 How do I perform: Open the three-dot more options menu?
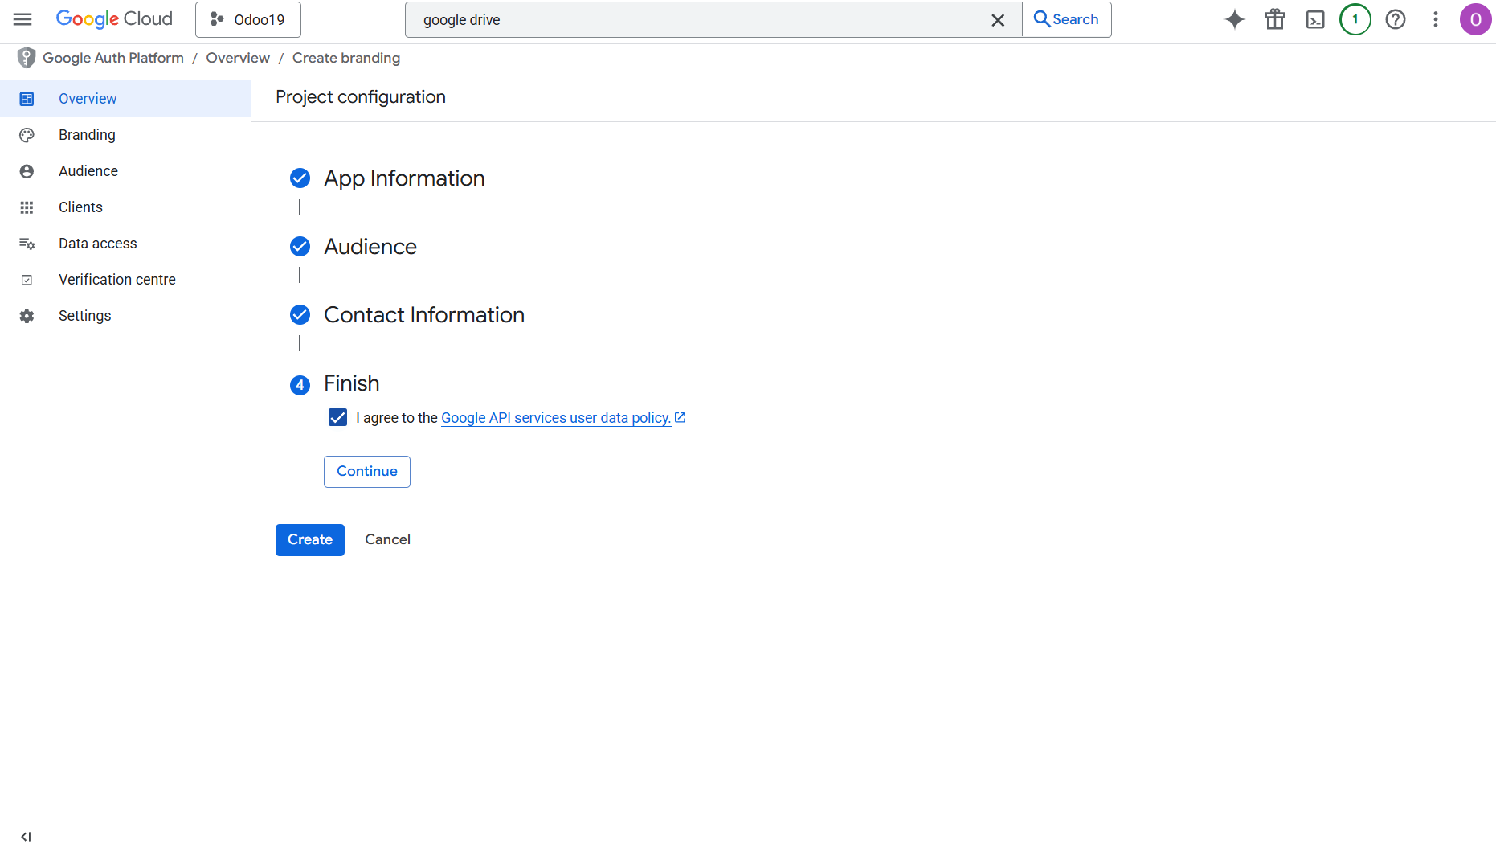(1435, 19)
